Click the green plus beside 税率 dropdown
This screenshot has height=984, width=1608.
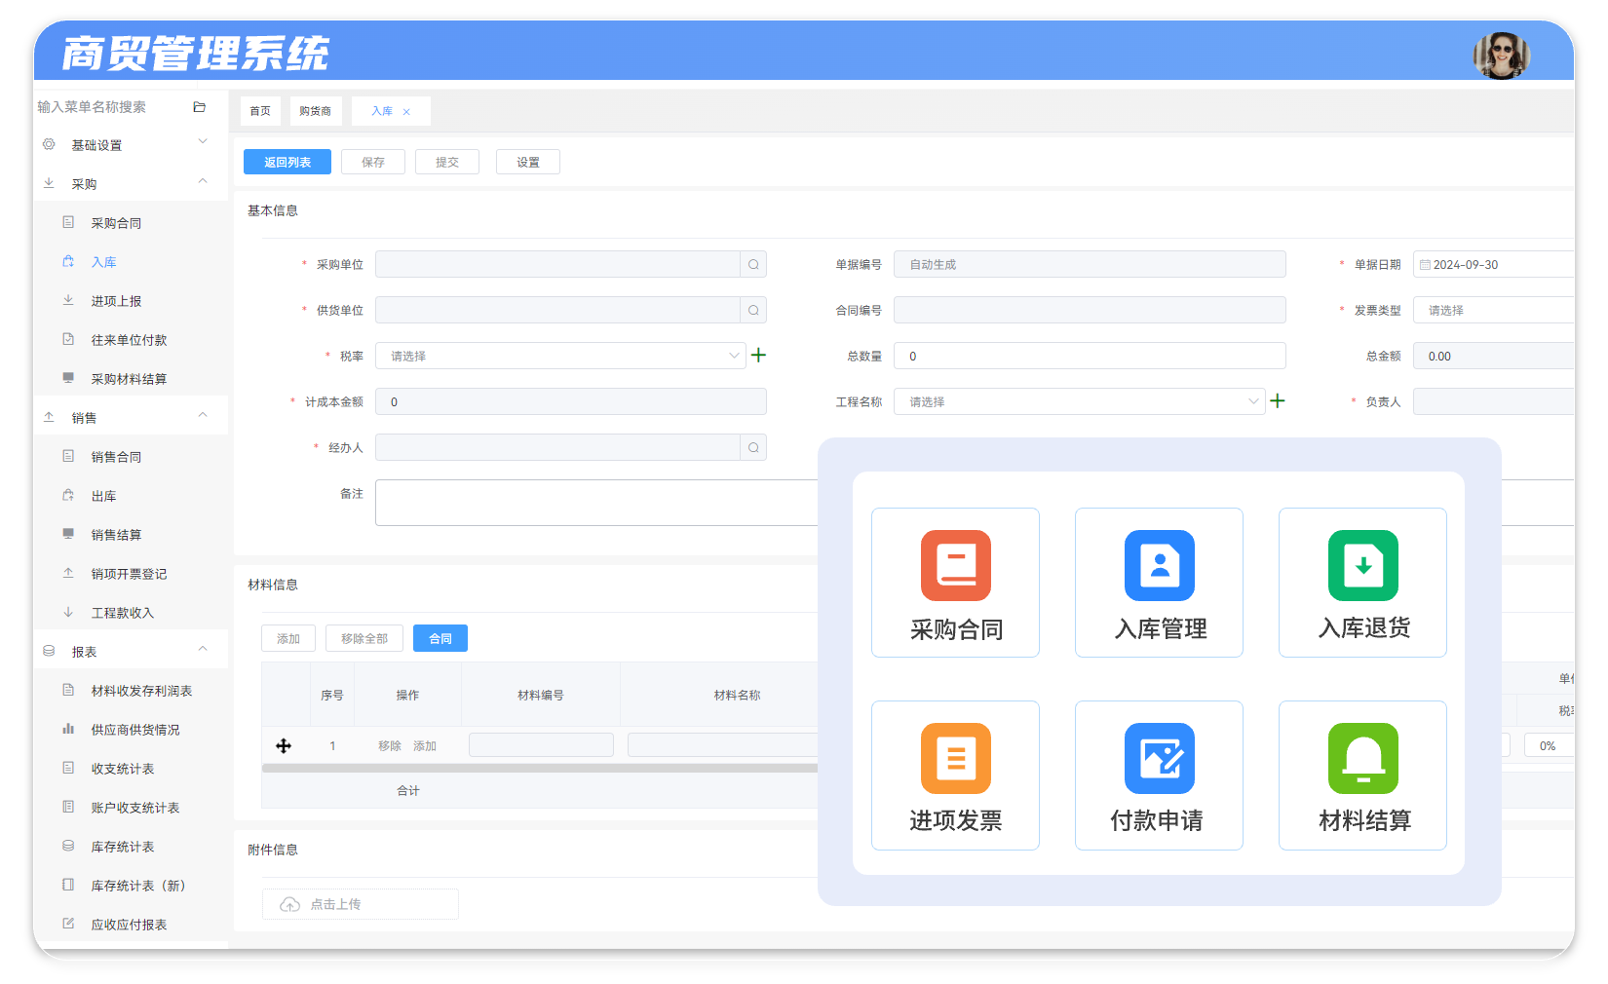pos(758,356)
